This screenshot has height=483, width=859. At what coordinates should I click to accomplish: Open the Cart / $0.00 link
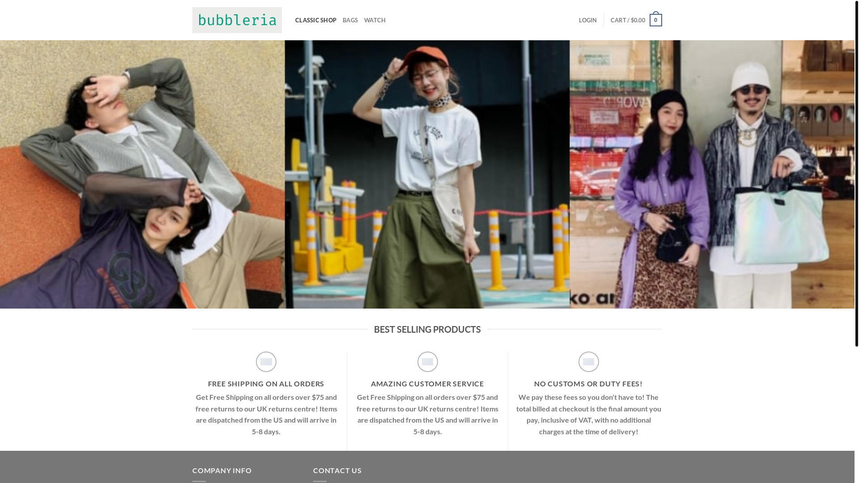pos(628,20)
